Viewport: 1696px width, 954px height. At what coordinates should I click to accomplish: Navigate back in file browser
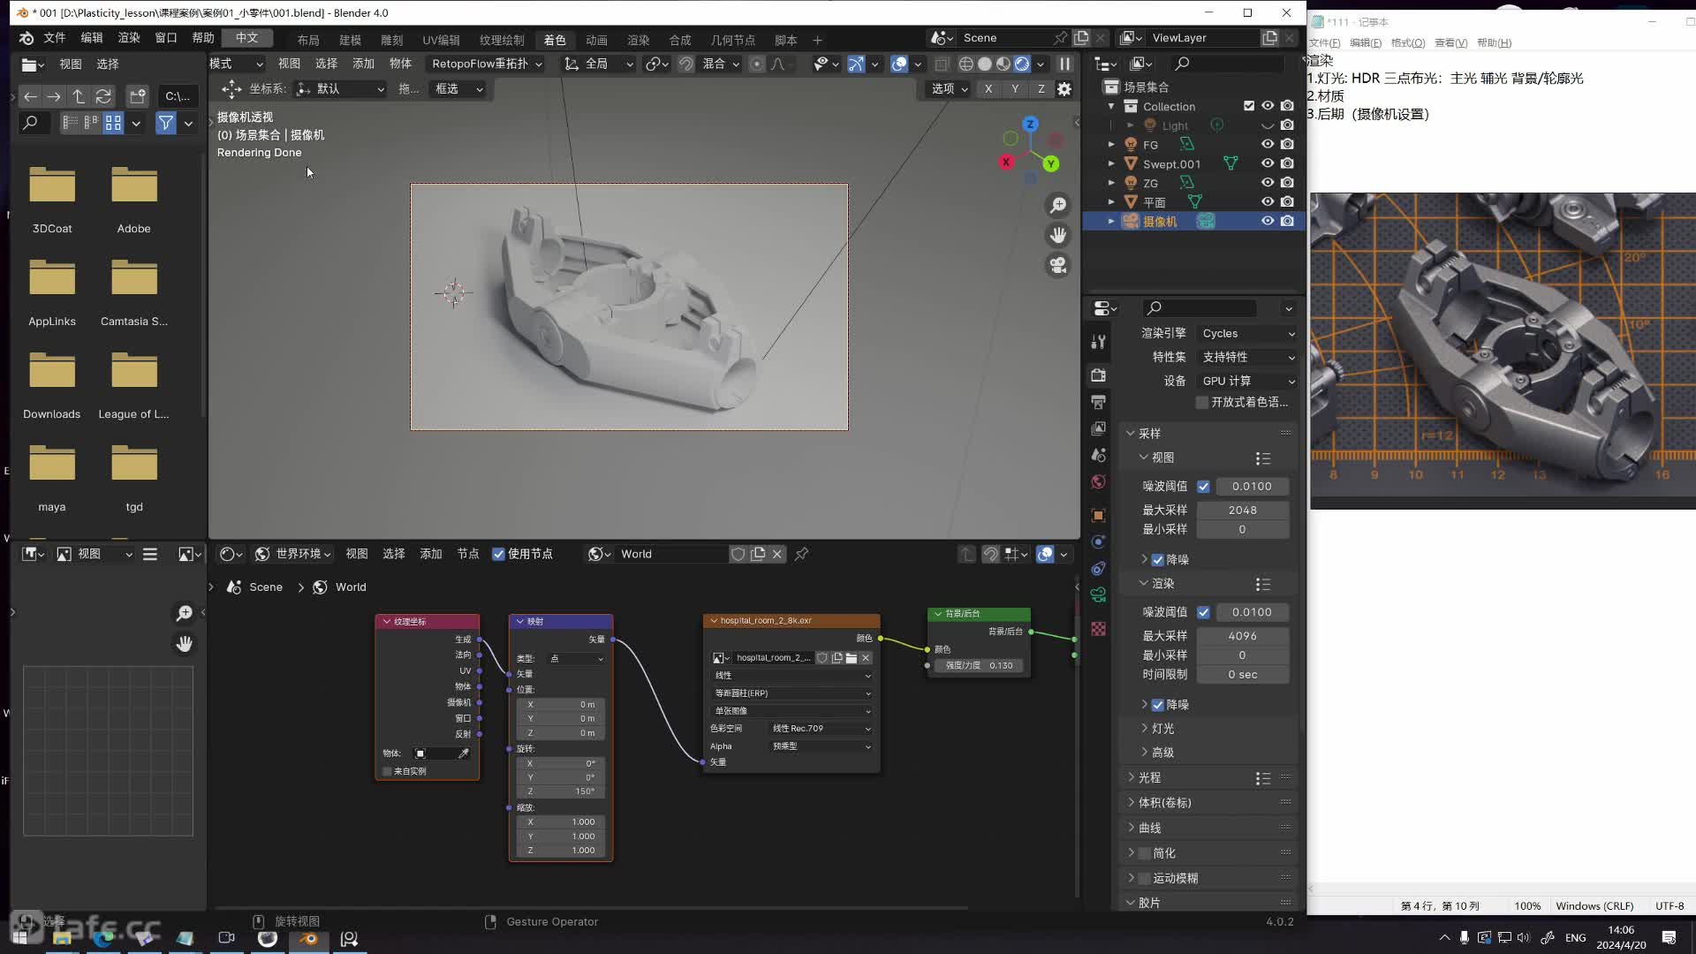pyautogui.click(x=30, y=96)
